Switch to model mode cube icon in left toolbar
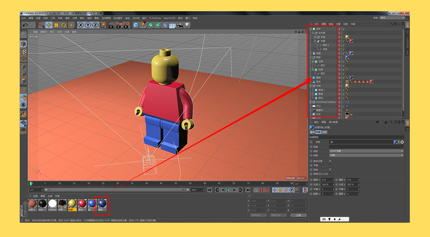 pos(24,44)
